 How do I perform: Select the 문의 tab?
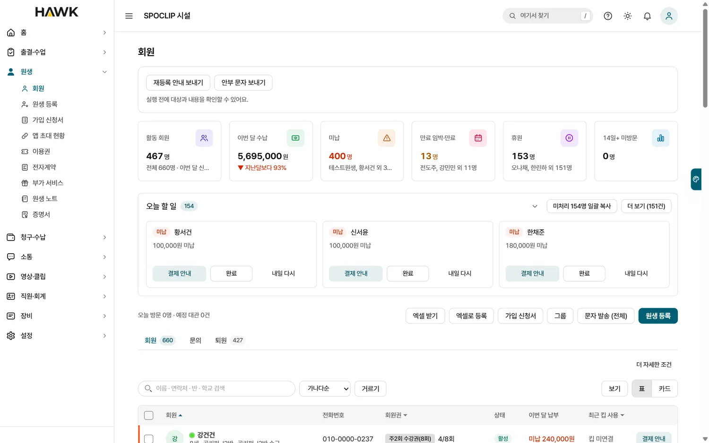pos(195,340)
